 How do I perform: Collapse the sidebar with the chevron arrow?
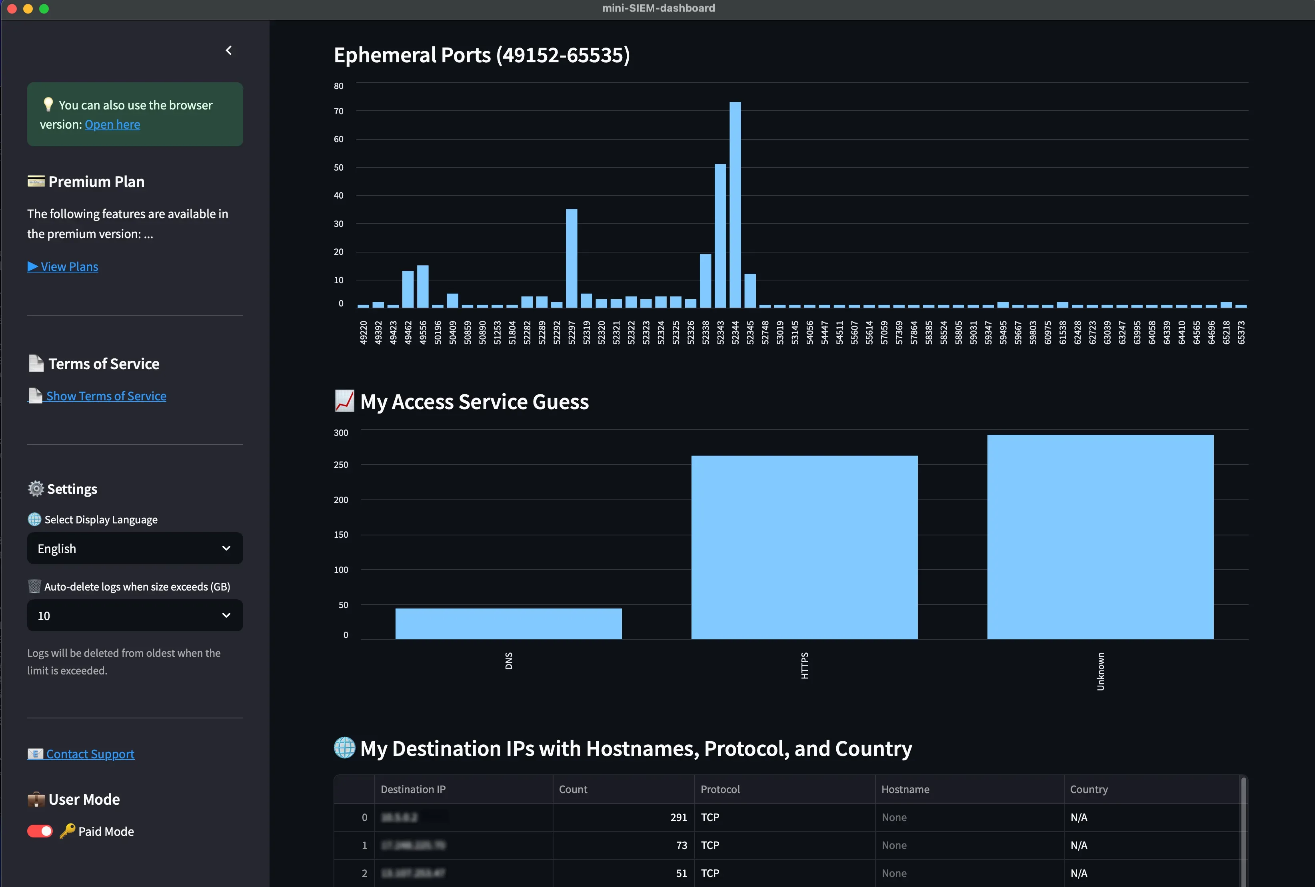tap(229, 50)
